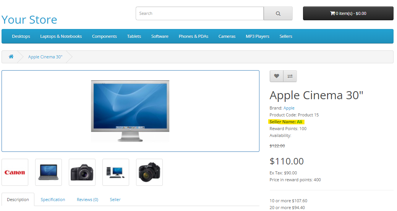View the front-facing Canon camera thumbnail
The height and width of the screenshot is (211, 397).
82,172
